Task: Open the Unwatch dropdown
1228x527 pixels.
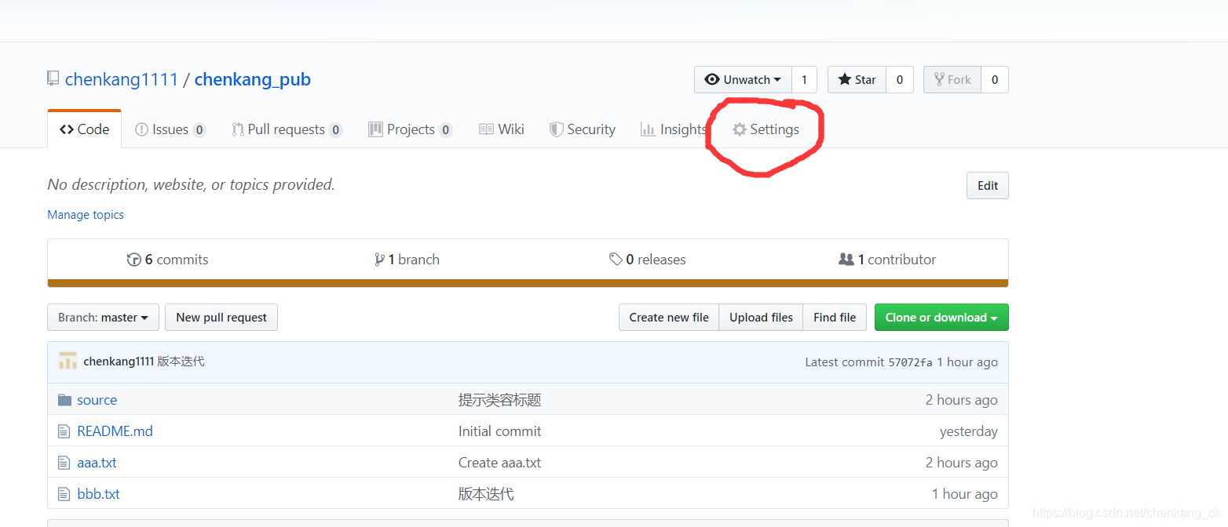Action: (743, 80)
